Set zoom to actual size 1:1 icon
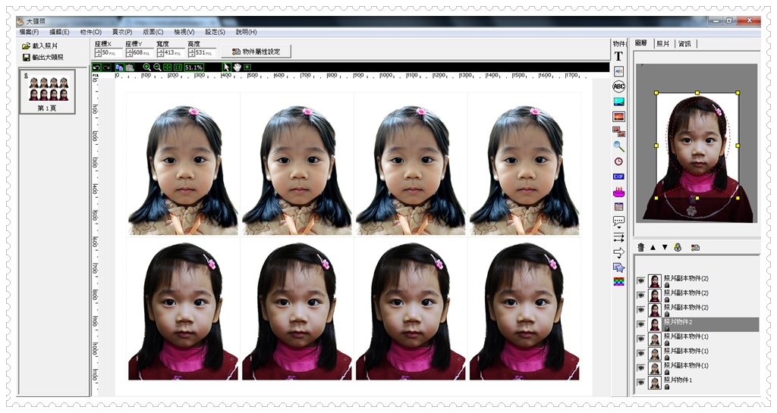 (178, 67)
